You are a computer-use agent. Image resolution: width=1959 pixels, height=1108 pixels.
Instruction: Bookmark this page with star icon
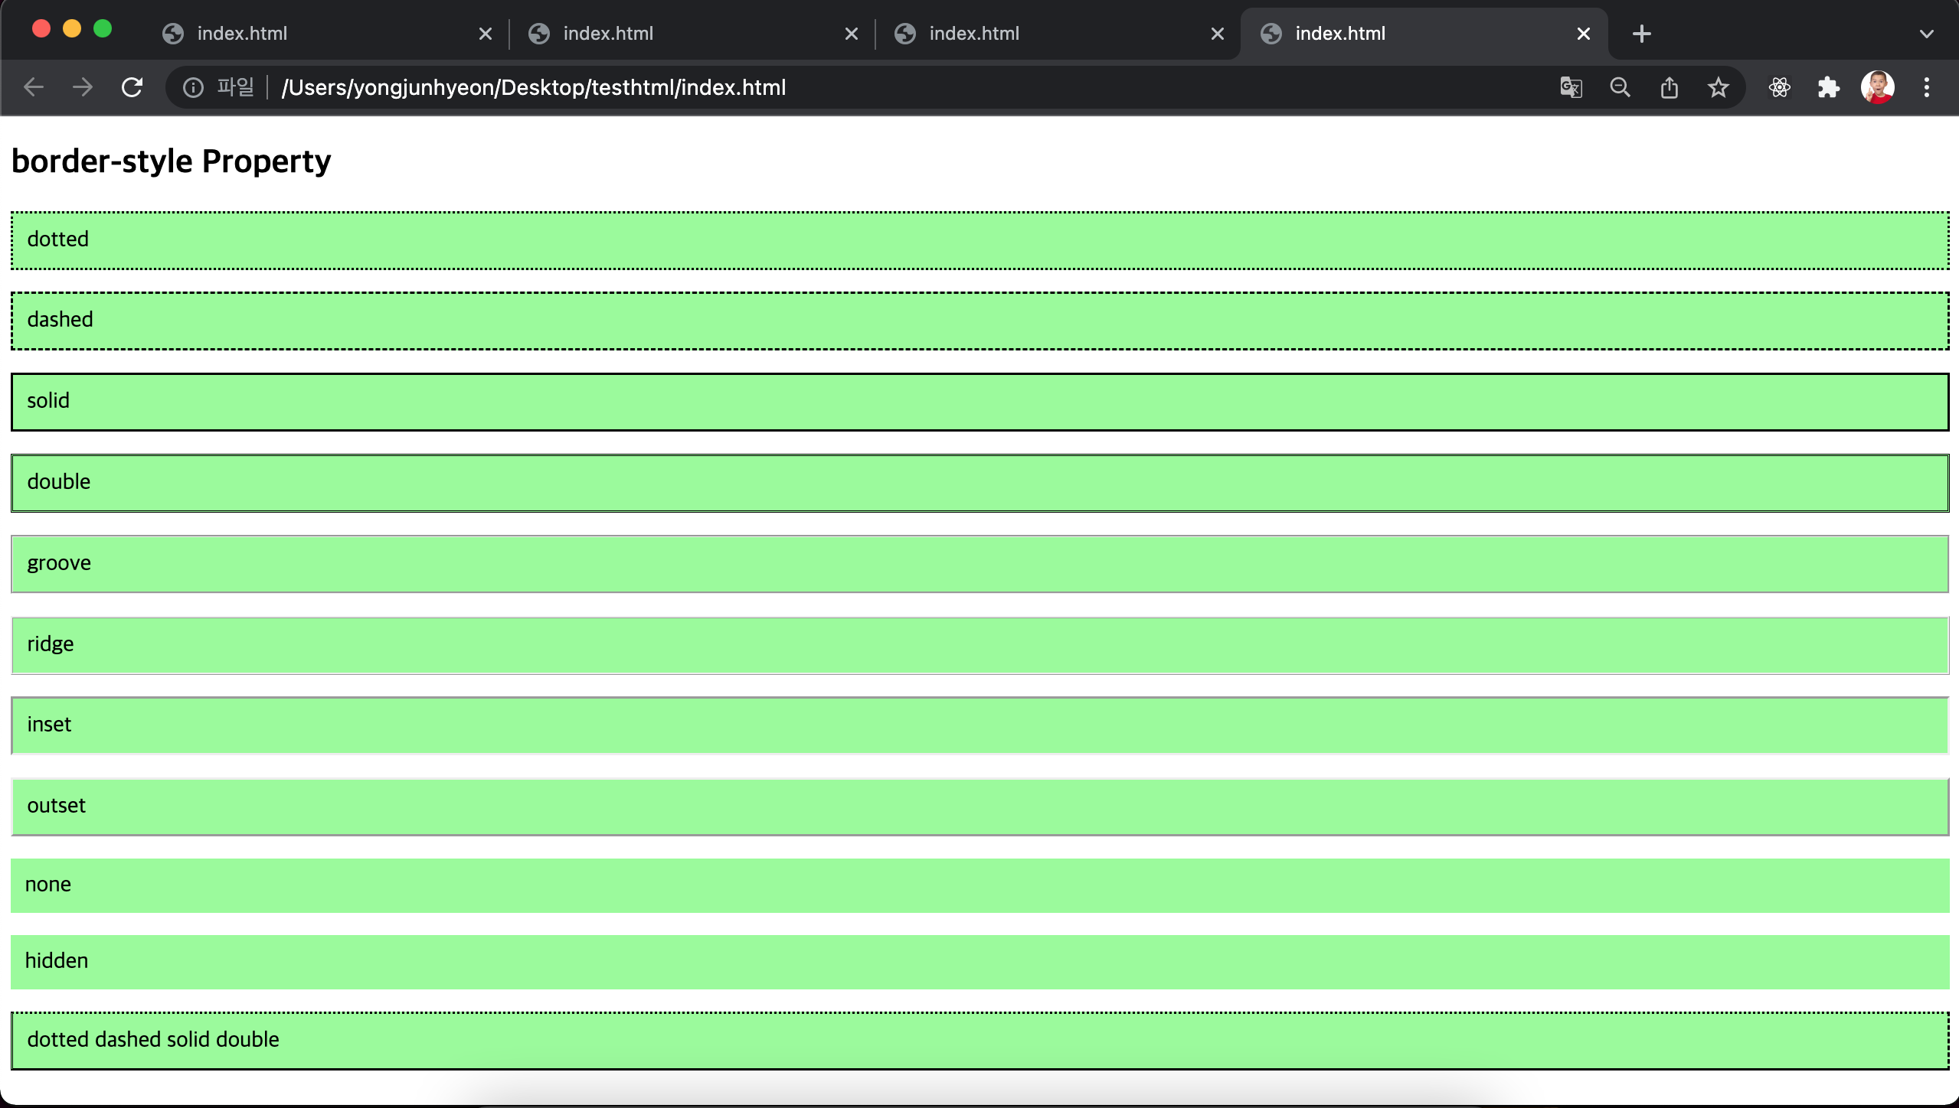coord(1719,87)
